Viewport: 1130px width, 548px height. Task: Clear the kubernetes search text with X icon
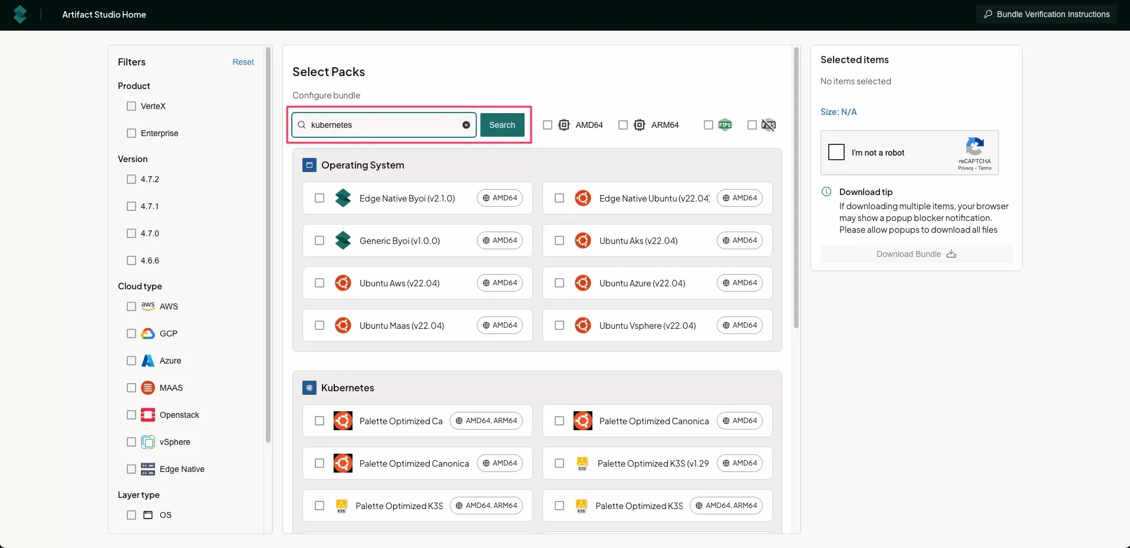point(466,125)
